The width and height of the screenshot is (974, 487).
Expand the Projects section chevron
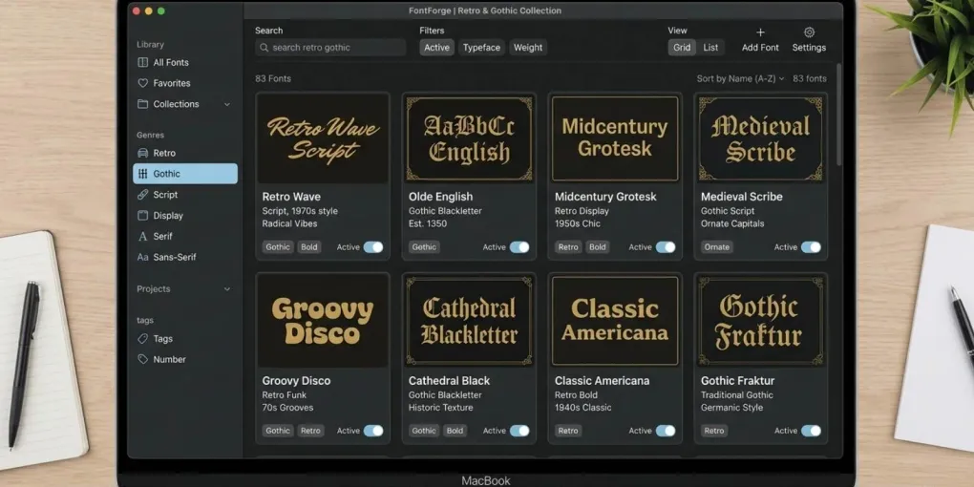pyautogui.click(x=226, y=288)
